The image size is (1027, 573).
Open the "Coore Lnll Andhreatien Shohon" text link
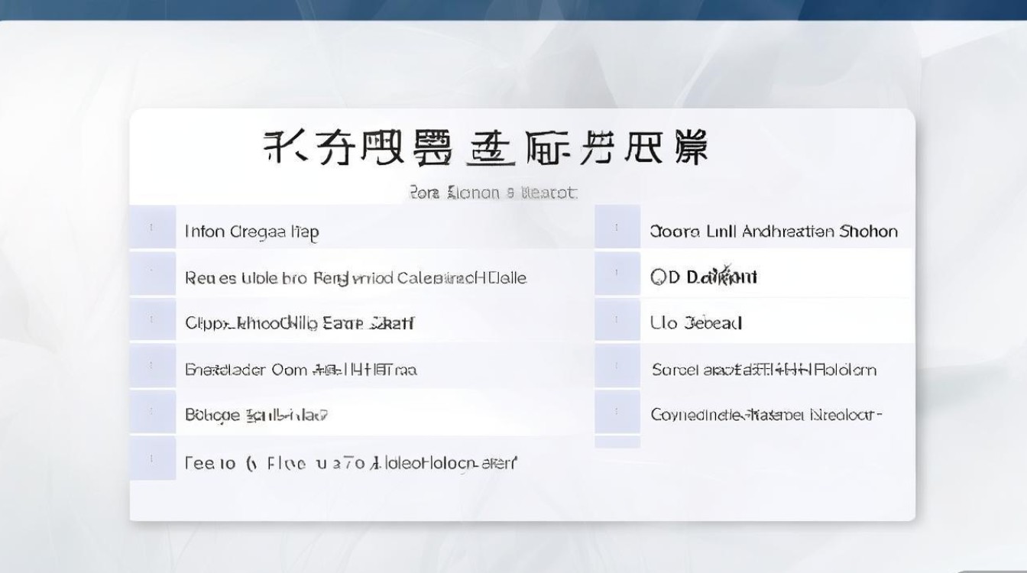(773, 231)
